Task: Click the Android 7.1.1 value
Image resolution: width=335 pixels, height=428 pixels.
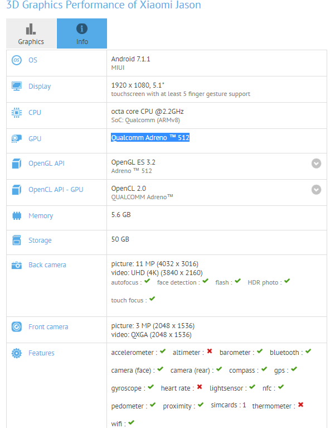Action: 130,59
